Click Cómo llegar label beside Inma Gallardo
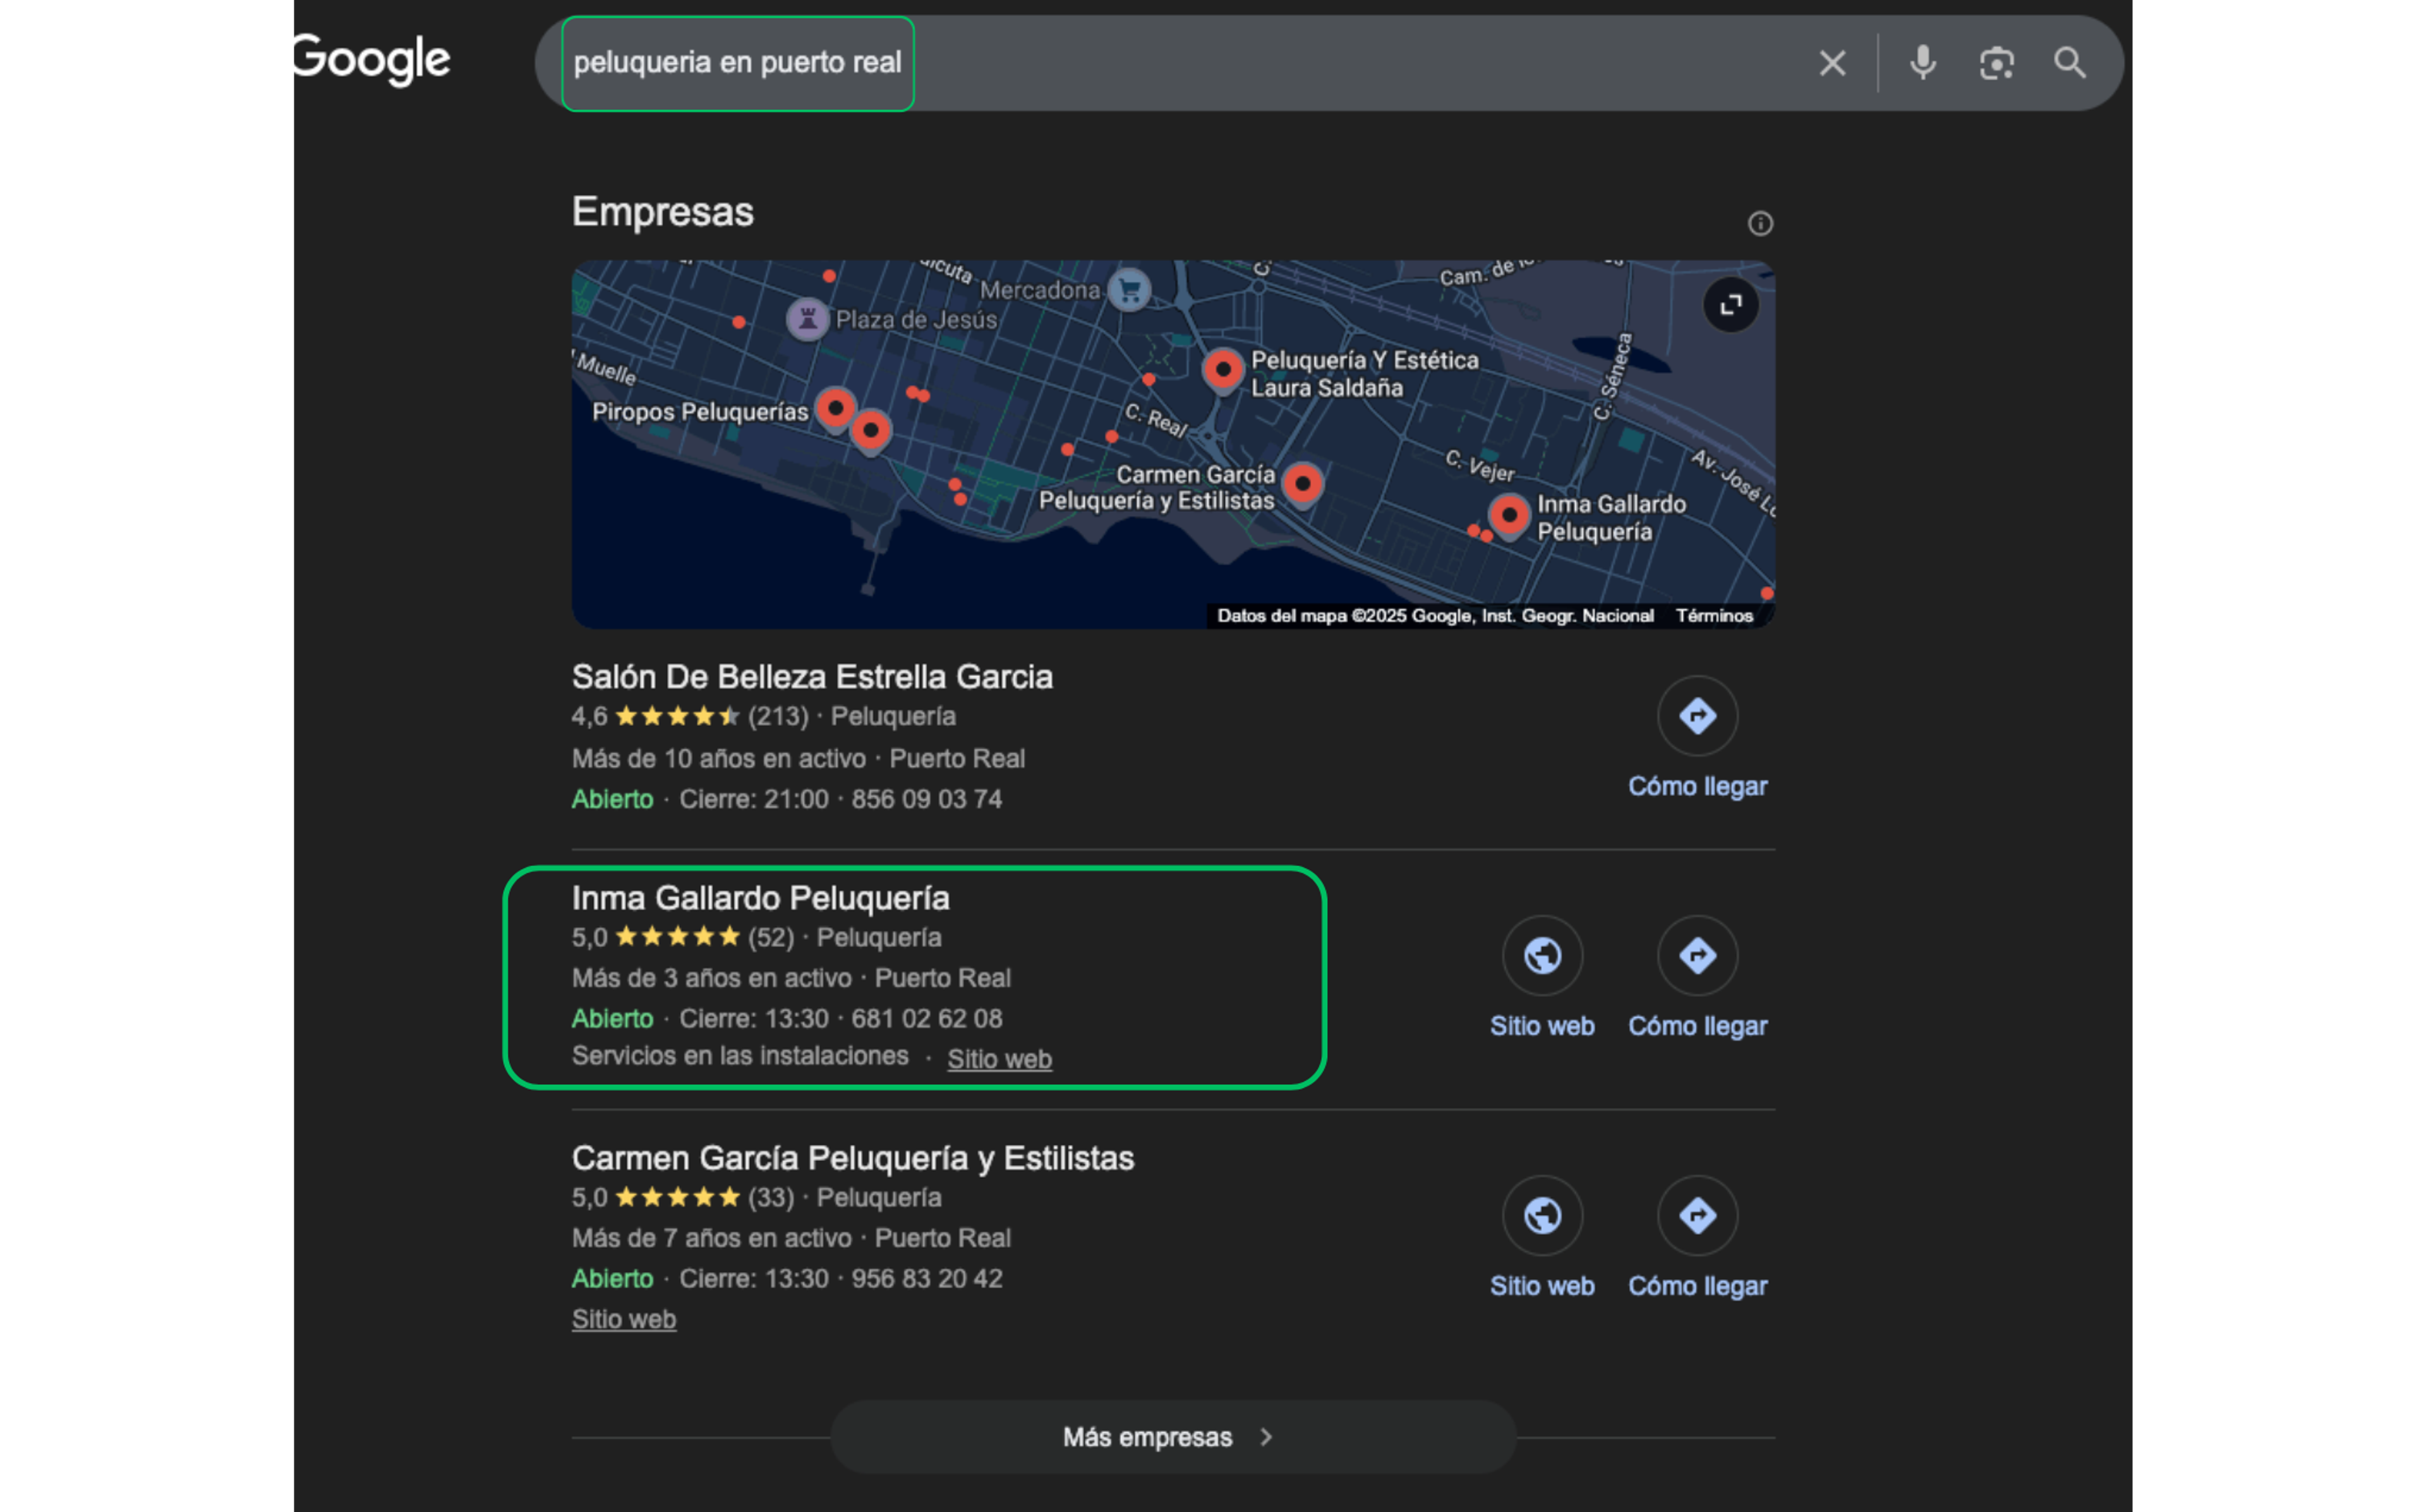The height and width of the screenshot is (1512, 2426). (1697, 1026)
